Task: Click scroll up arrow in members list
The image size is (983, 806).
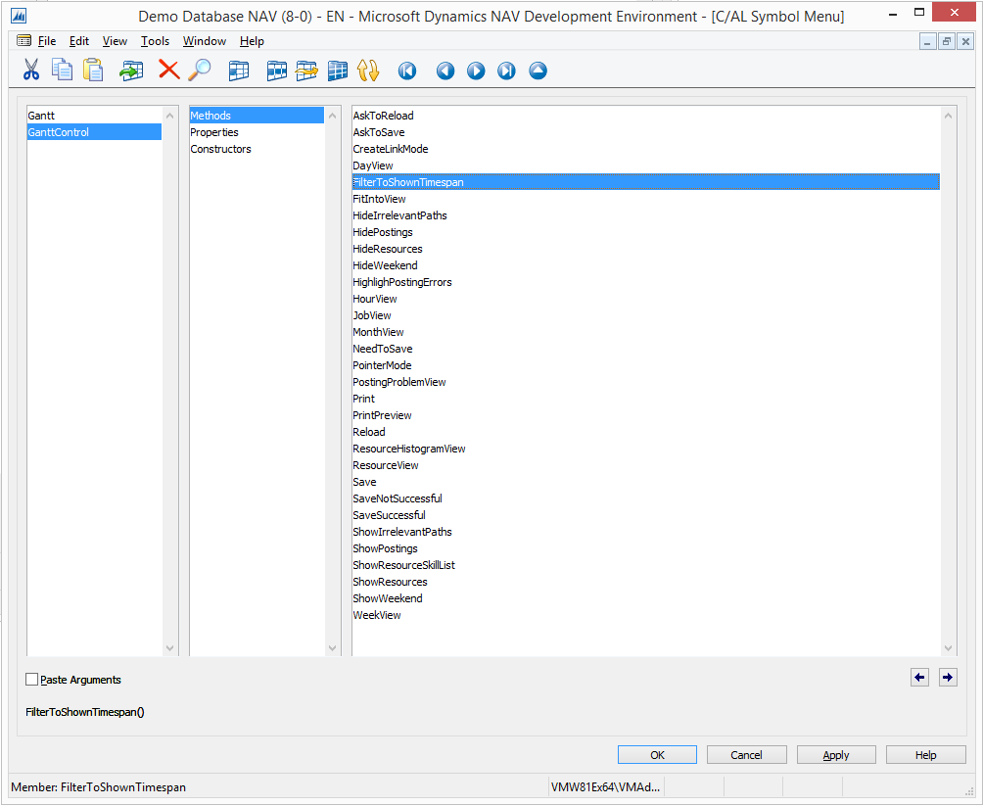Action: (x=948, y=116)
